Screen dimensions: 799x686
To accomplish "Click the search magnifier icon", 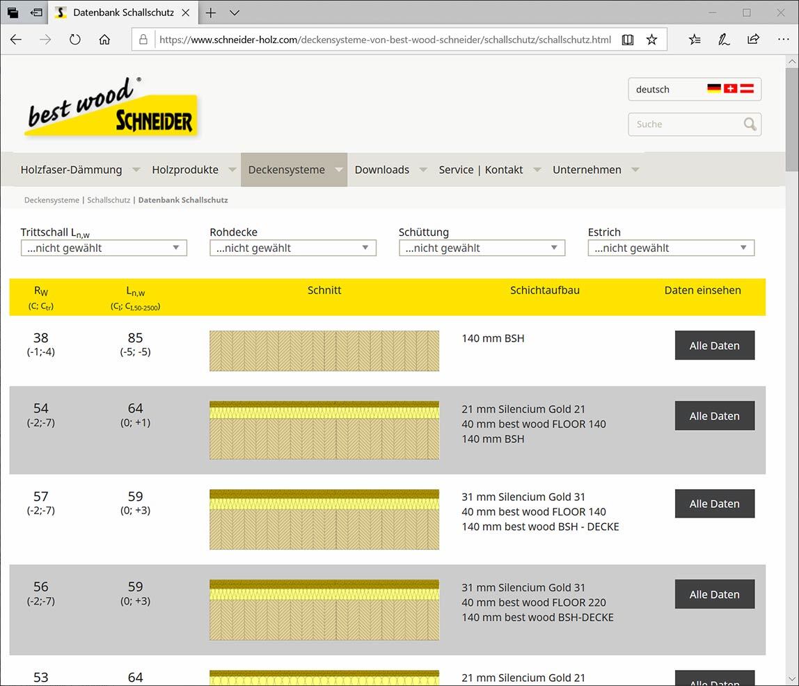I will 750,124.
